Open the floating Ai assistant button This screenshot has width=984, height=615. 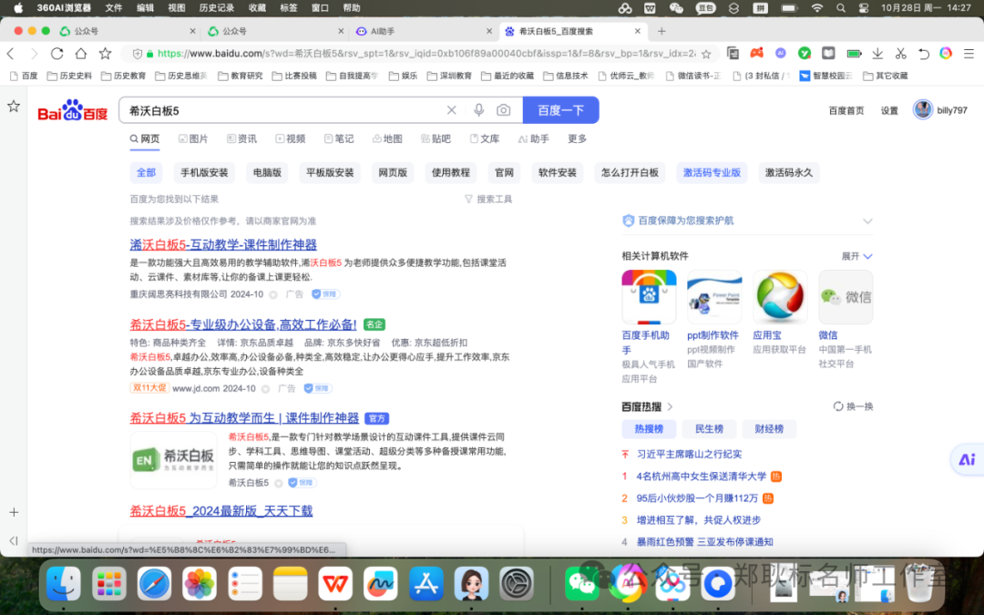967,459
